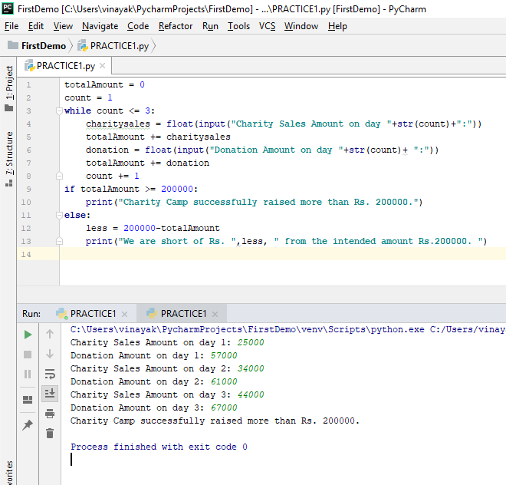This screenshot has height=485, width=506.
Task: Click the Down the stack trace arrow
Action: point(50,354)
